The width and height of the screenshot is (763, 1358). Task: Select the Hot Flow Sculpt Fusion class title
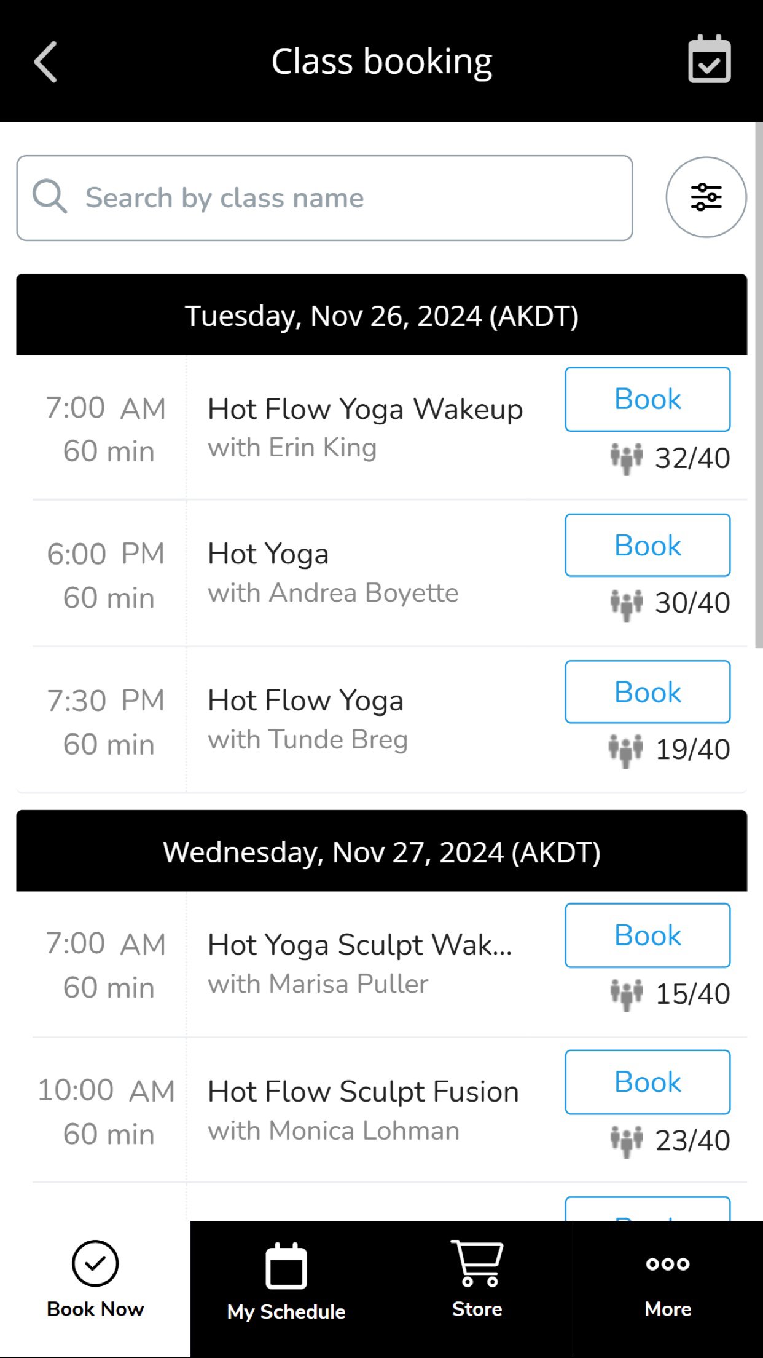click(x=363, y=1092)
